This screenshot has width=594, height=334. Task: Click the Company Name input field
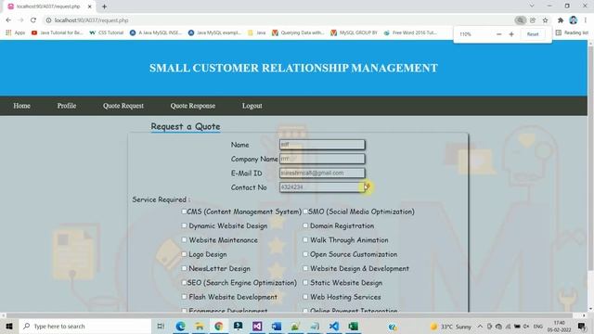(322, 159)
